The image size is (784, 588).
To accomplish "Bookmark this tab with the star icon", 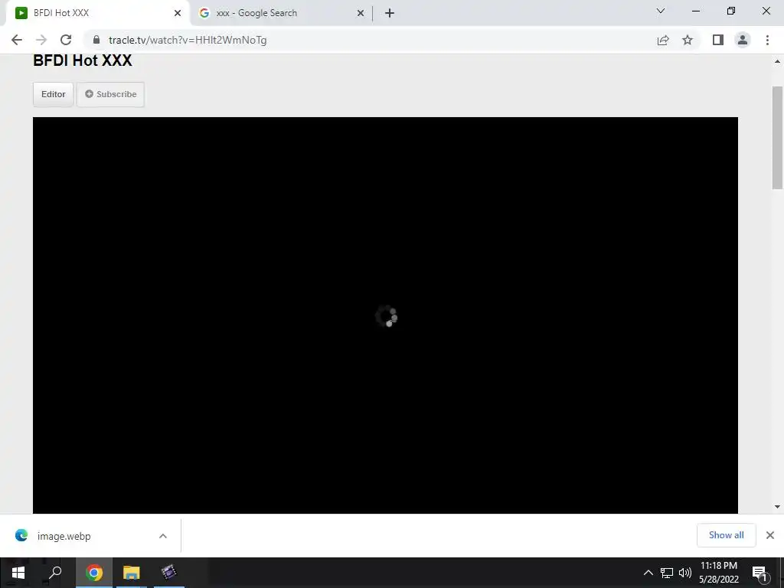I will (x=688, y=40).
